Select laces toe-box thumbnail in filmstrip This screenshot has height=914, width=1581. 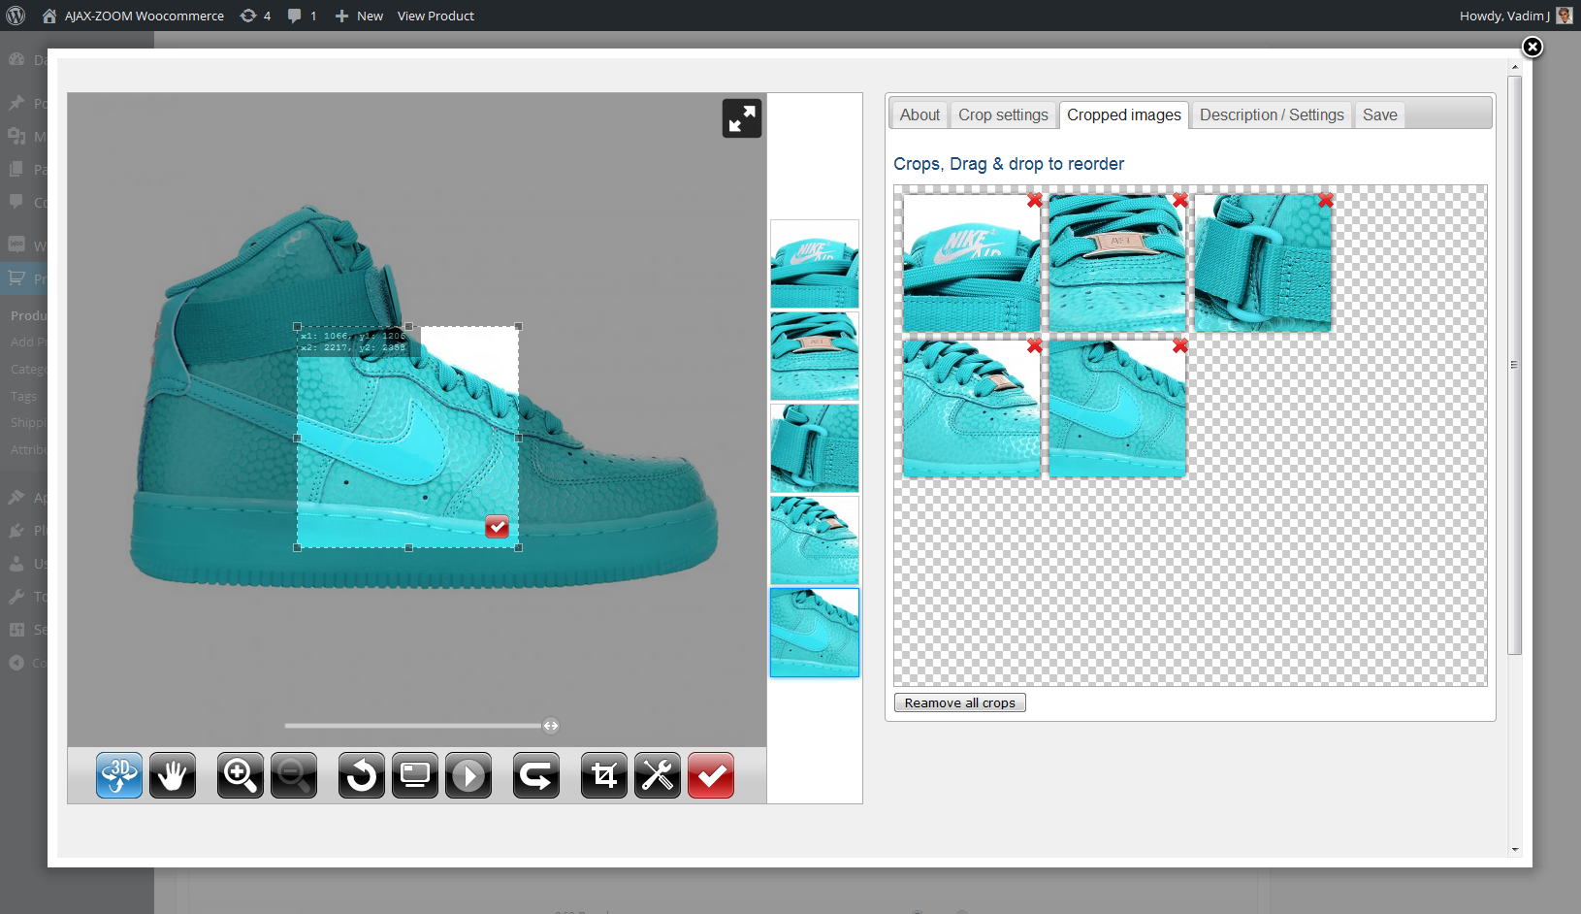pos(815,540)
